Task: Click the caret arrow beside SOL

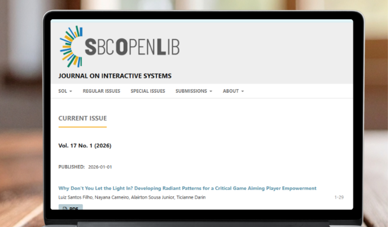Action: (x=71, y=91)
